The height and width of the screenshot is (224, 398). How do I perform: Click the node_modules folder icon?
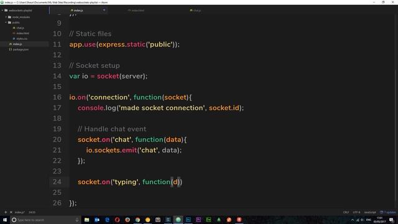pyautogui.click(x=10, y=17)
